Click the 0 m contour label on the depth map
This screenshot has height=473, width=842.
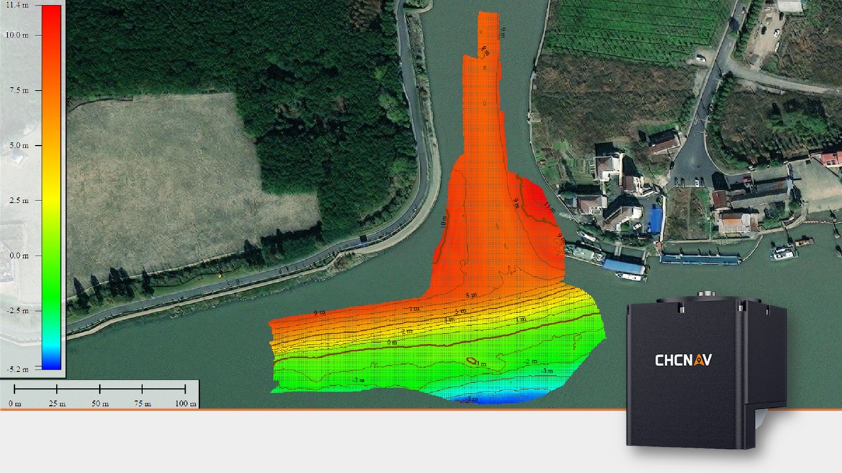[392, 342]
